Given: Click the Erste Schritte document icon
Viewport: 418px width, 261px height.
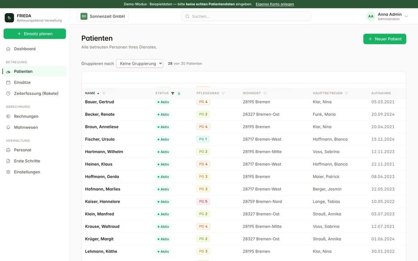Looking at the screenshot, I should pos(8,161).
